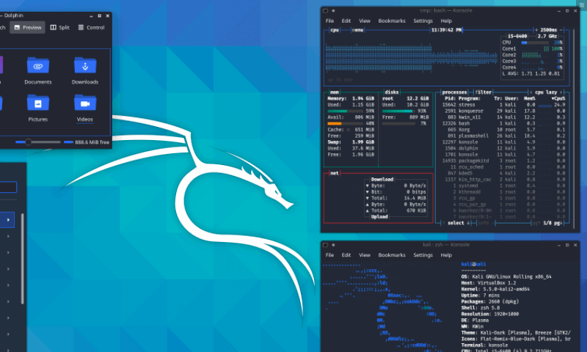587x352 pixels.
Task: Open the Documents folder in Dolphin
Action: point(38,70)
